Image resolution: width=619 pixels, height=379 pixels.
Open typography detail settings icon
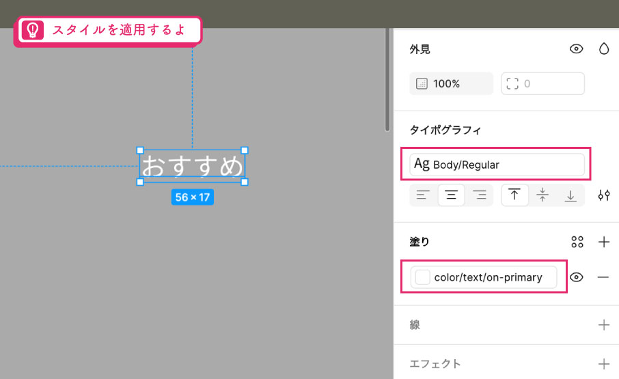coord(603,195)
